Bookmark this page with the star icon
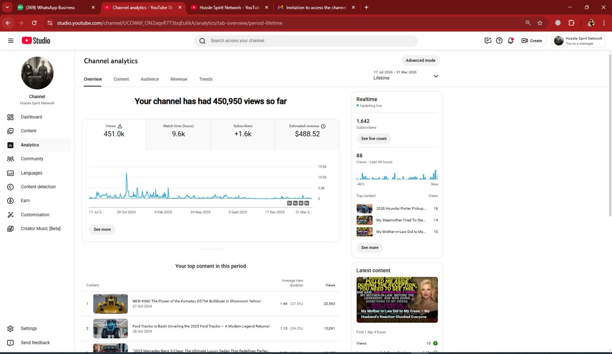This screenshot has height=354, width=612. (540, 23)
